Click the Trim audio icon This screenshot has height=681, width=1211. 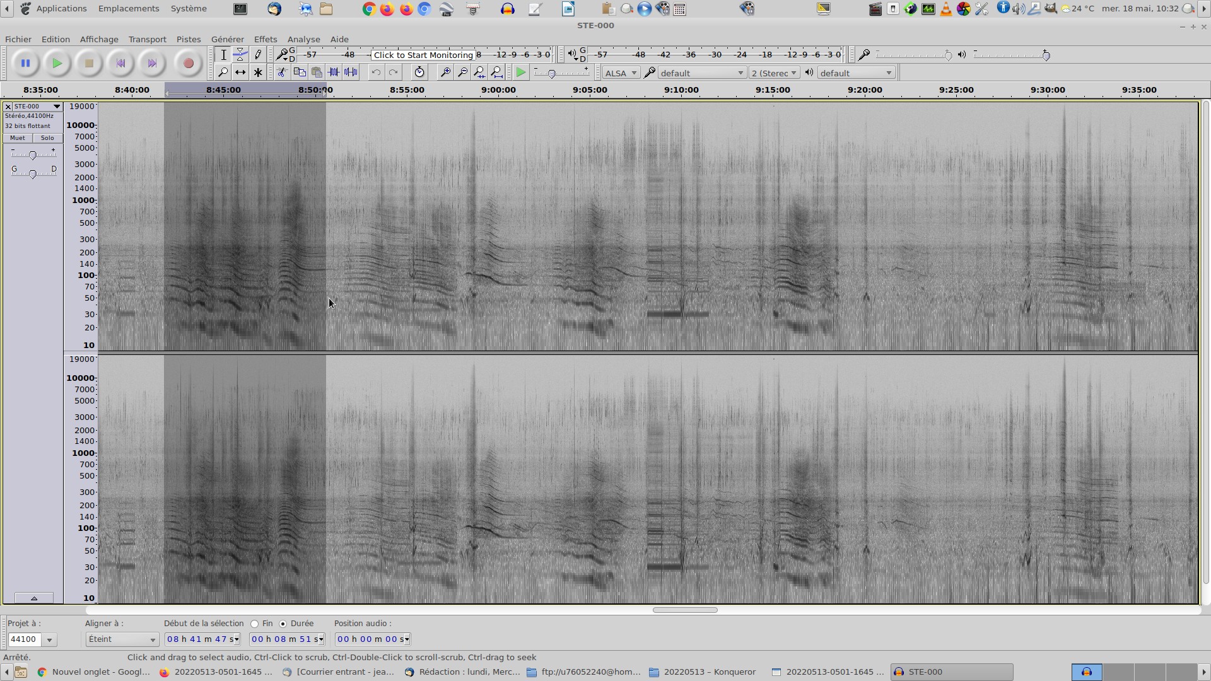click(334, 73)
